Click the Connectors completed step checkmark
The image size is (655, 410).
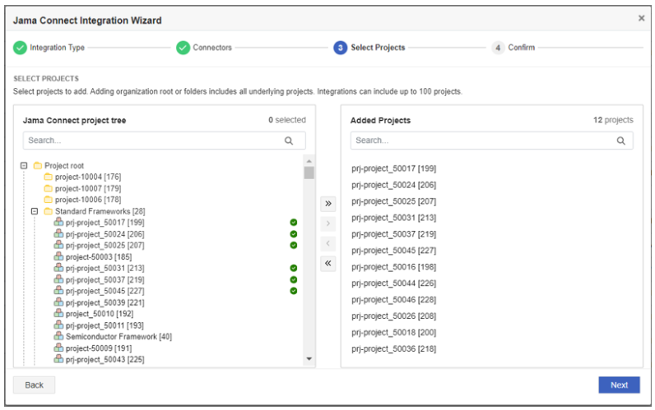(x=183, y=48)
